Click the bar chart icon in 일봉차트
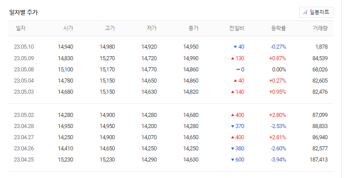 click(x=305, y=12)
